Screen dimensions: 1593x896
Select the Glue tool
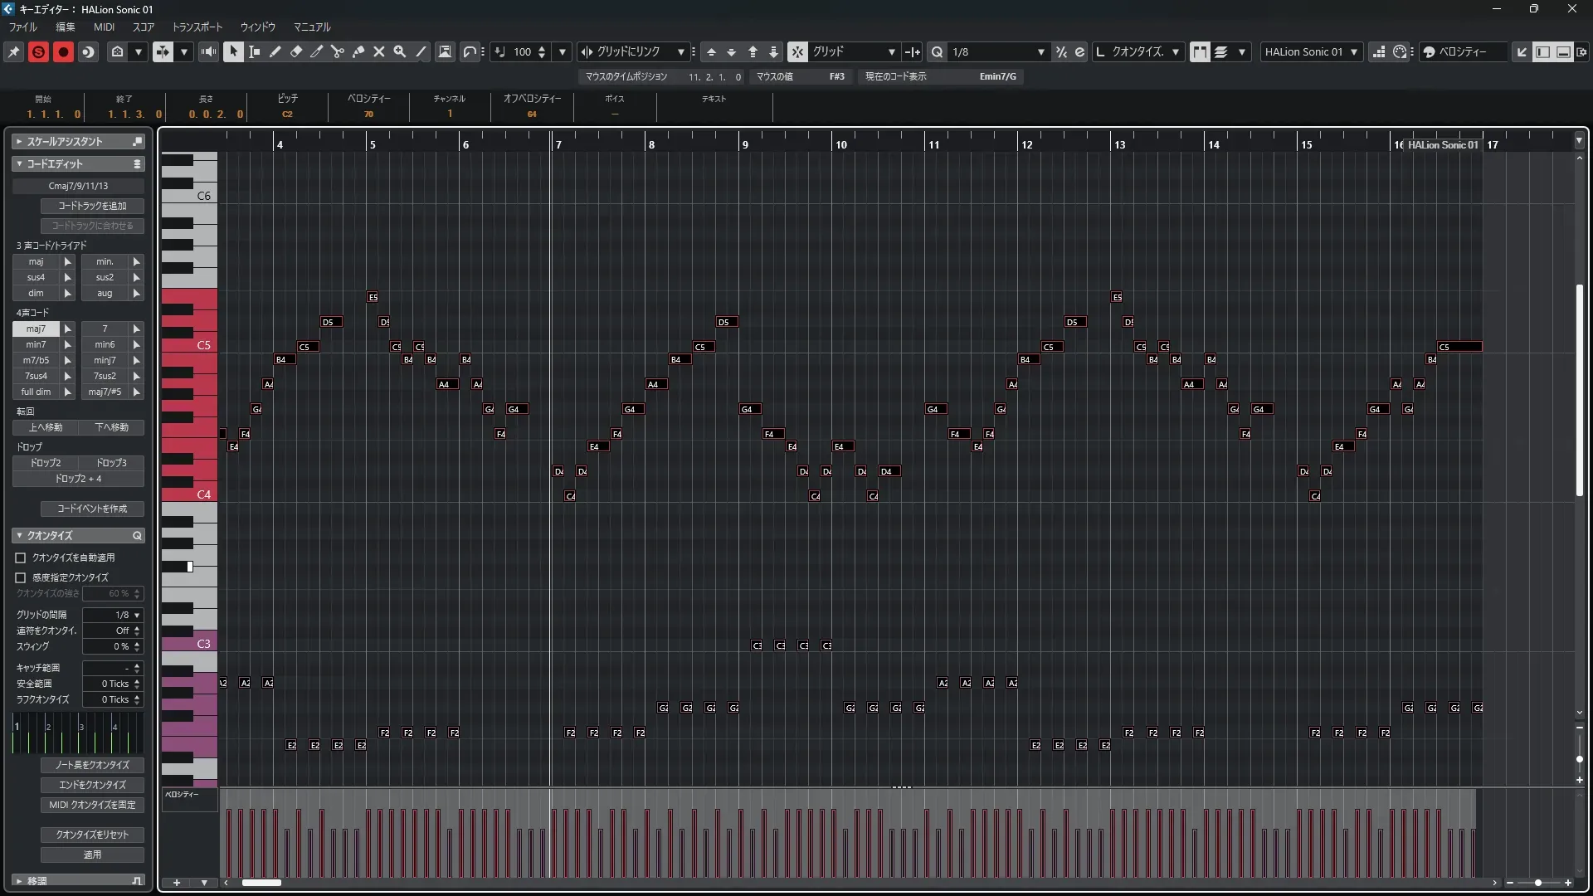pos(358,51)
